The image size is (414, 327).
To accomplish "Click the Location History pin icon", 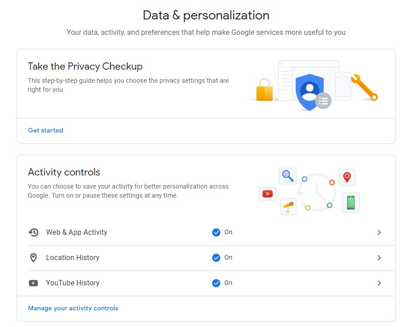I will [33, 258].
